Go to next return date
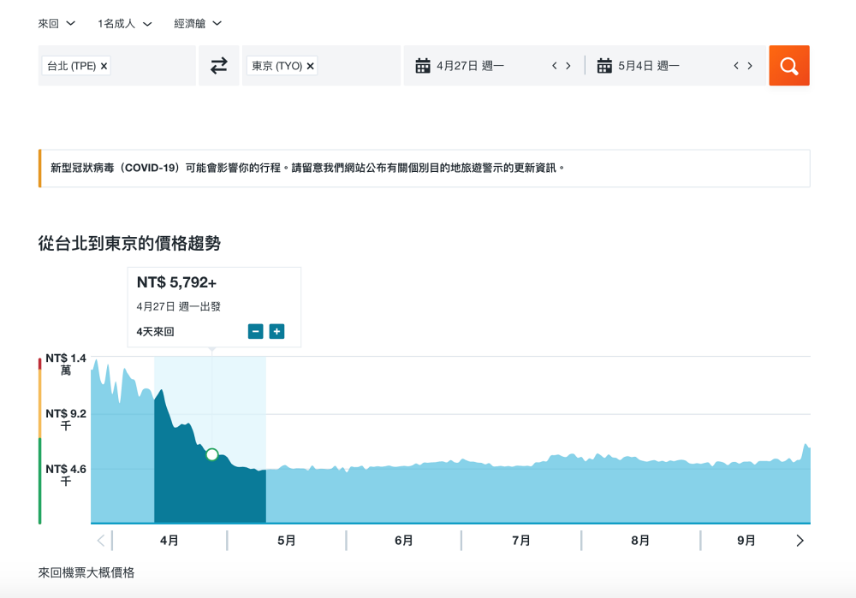This screenshot has height=598, width=856. point(750,66)
